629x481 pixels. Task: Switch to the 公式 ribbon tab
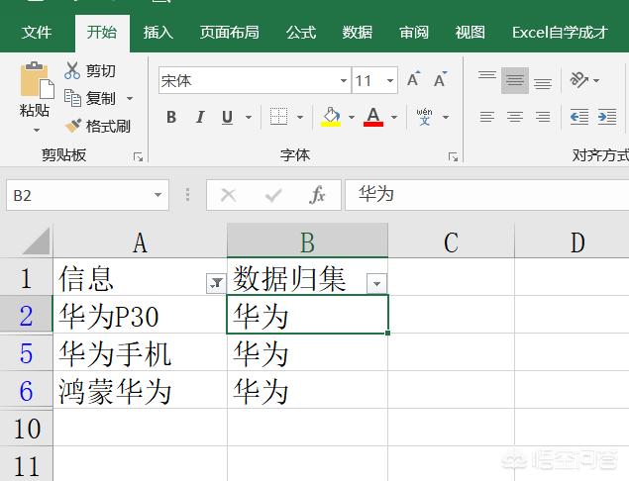coord(301,33)
